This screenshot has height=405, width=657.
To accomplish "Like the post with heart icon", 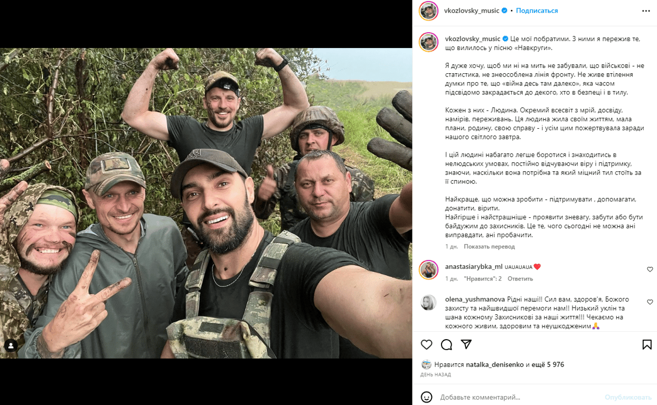I will (427, 344).
